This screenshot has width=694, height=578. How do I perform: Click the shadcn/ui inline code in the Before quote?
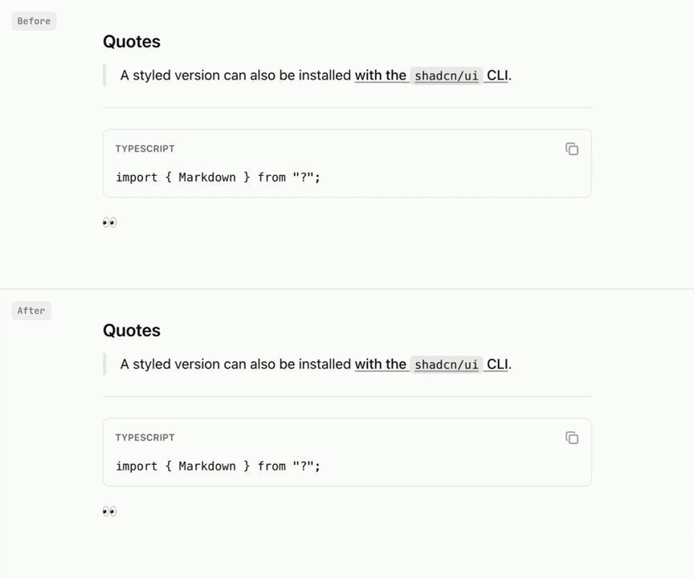446,76
